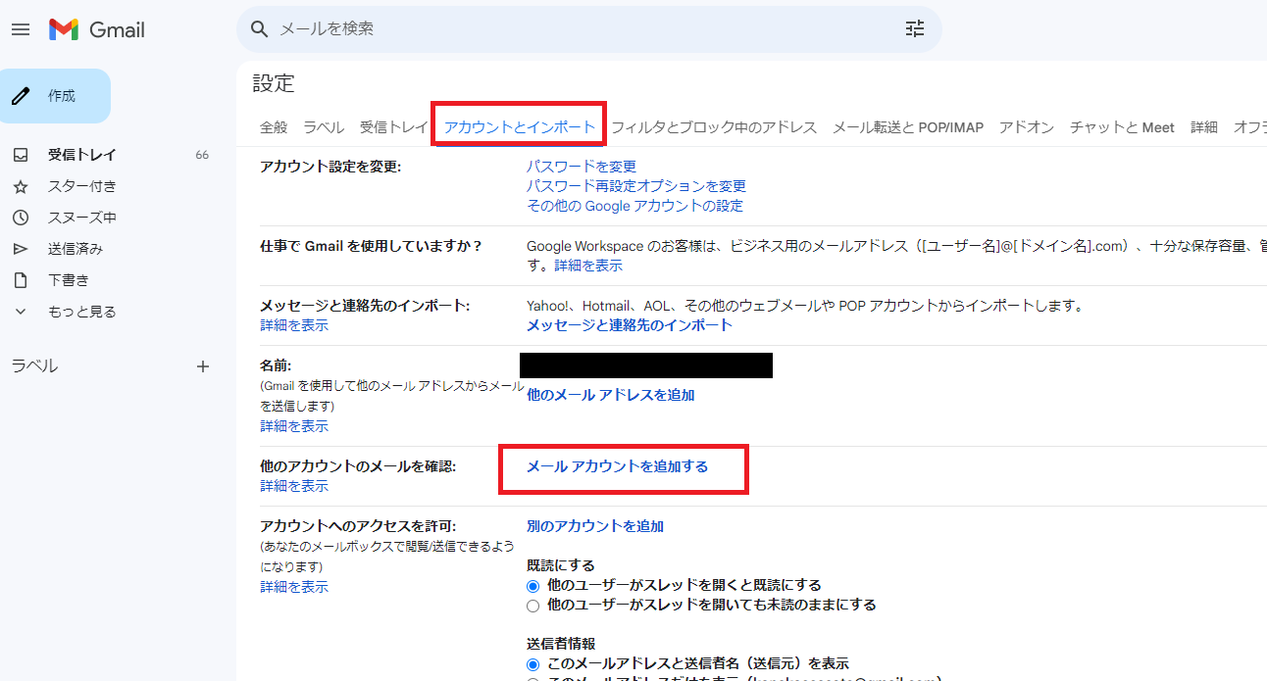Open 下書き drafts folder

(69, 280)
